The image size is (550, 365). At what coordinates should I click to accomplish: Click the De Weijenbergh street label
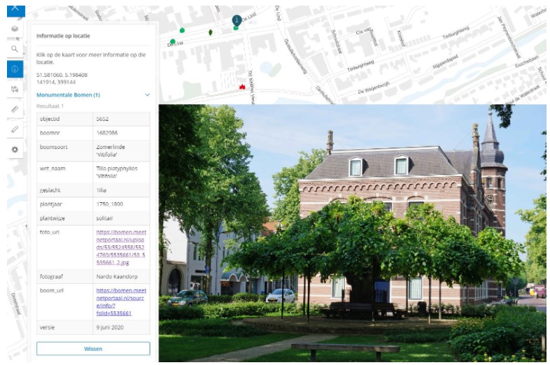374,87
